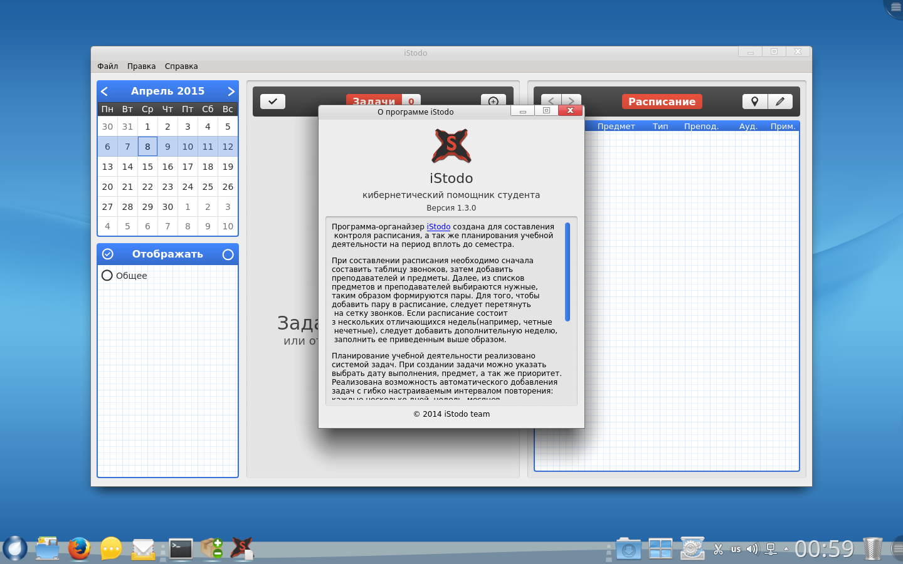Select April 12 in the calendar

[228, 147]
